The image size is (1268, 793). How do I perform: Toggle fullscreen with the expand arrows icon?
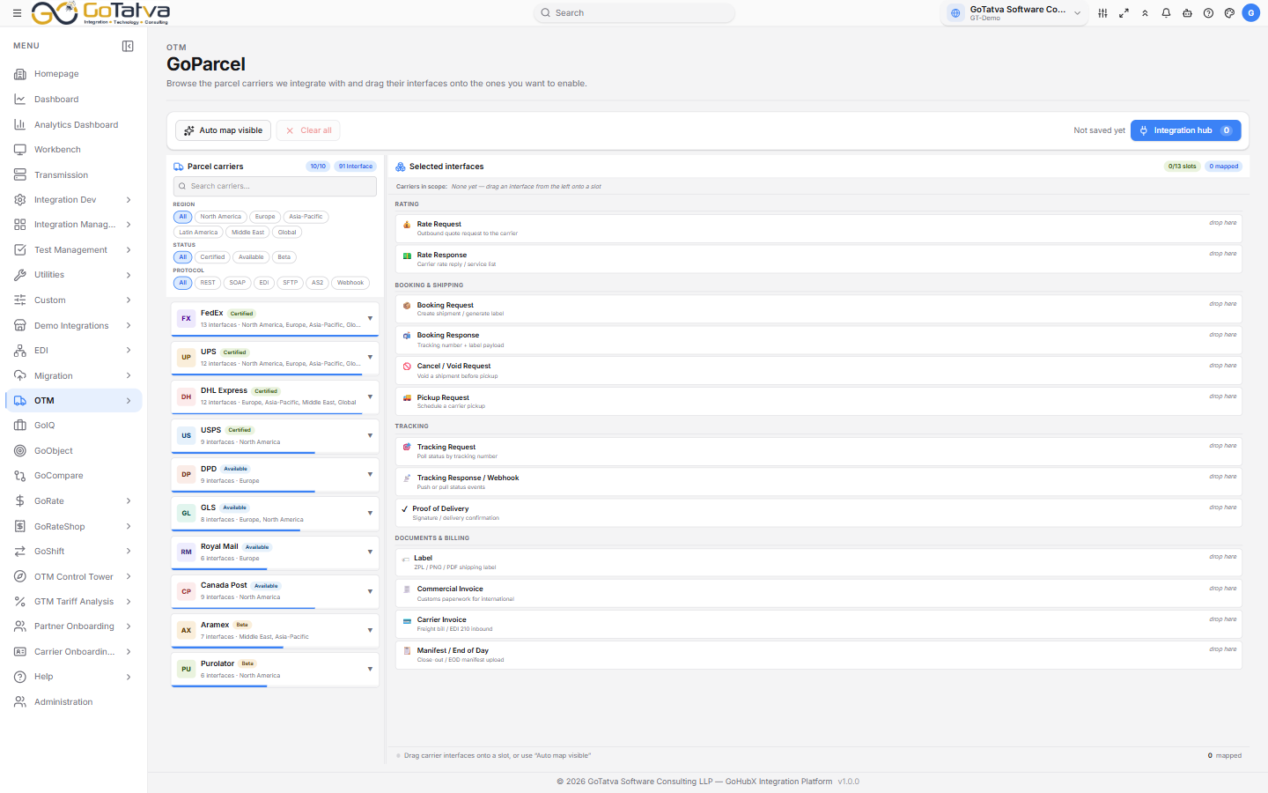click(x=1124, y=13)
